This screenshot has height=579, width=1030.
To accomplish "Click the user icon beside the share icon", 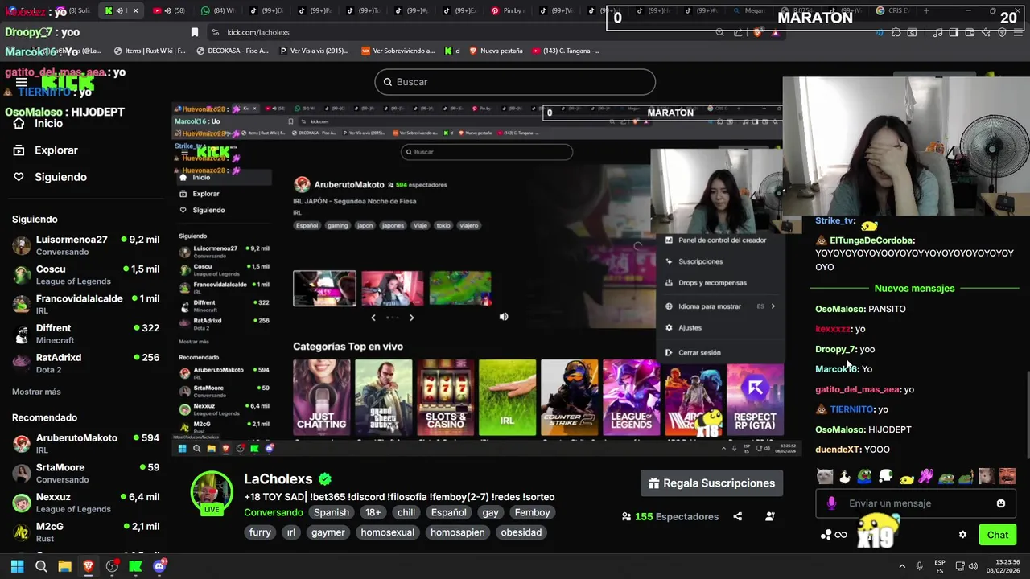I will 770,516.
